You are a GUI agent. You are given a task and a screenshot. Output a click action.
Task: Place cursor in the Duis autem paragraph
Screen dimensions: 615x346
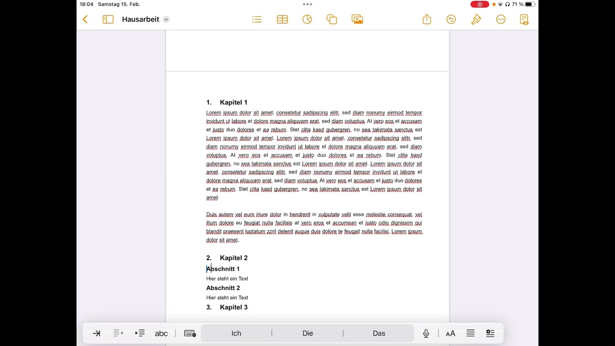(x=314, y=227)
